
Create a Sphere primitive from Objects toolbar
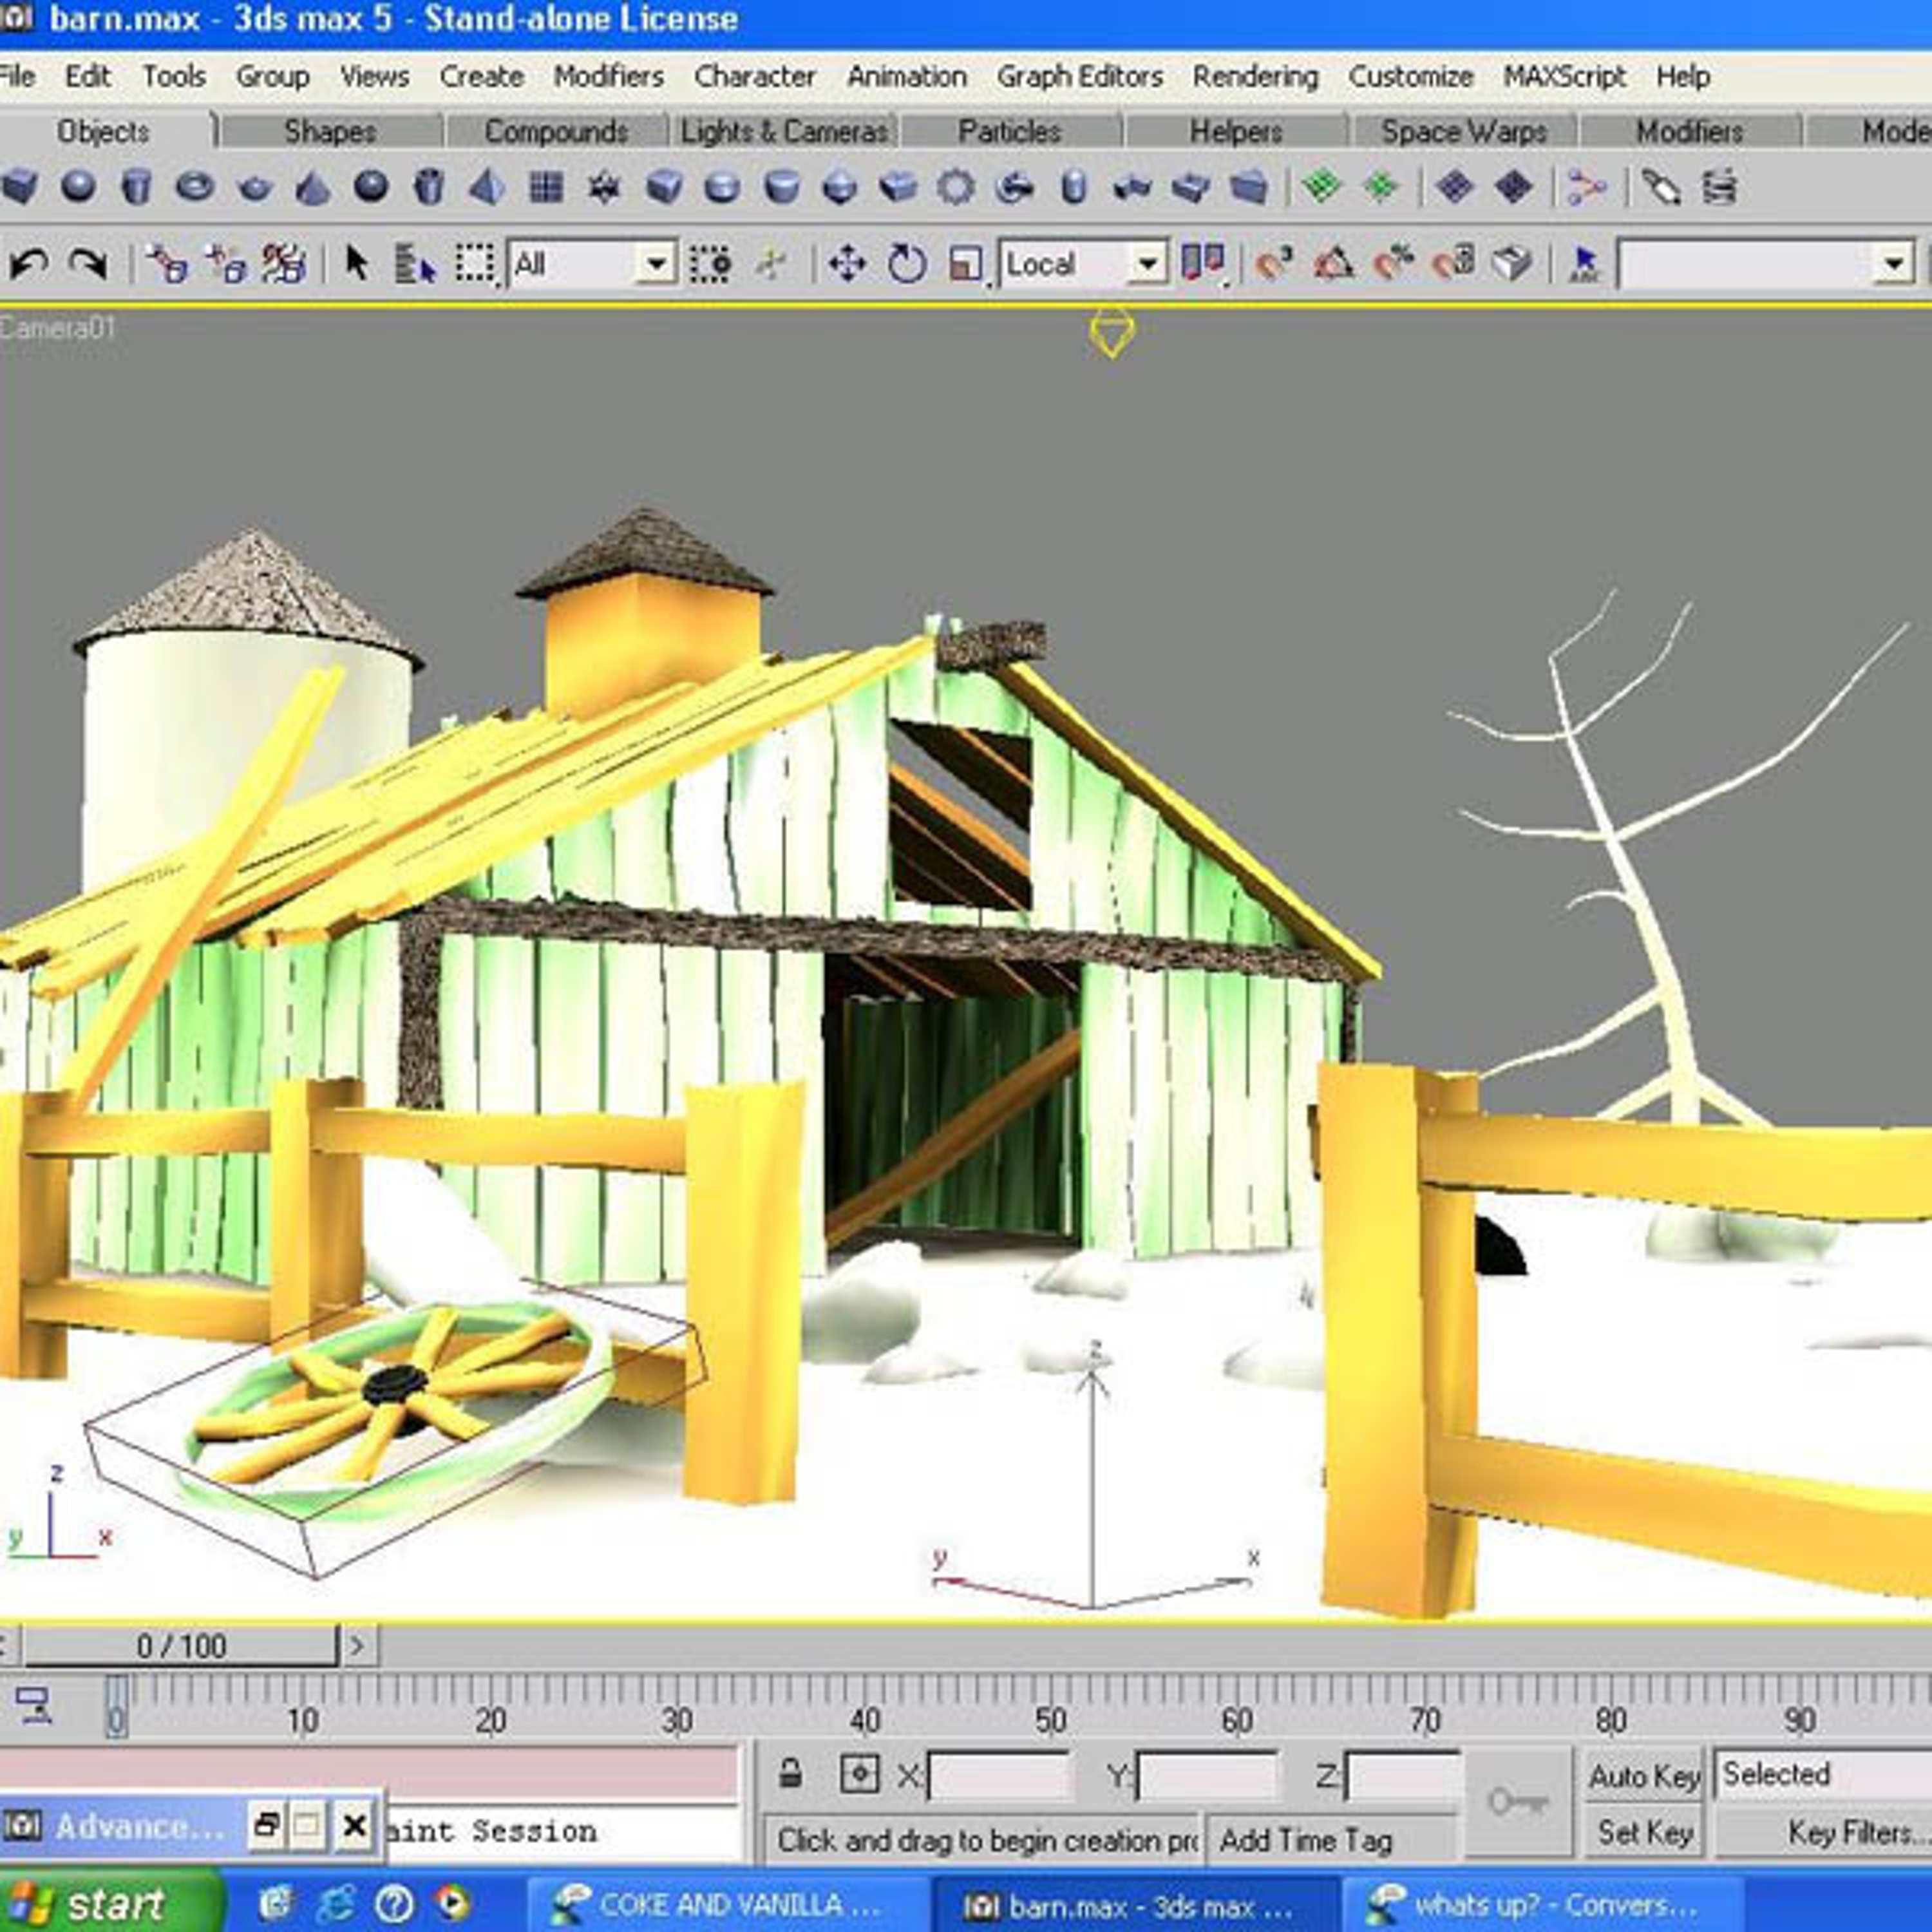click(x=78, y=186)
